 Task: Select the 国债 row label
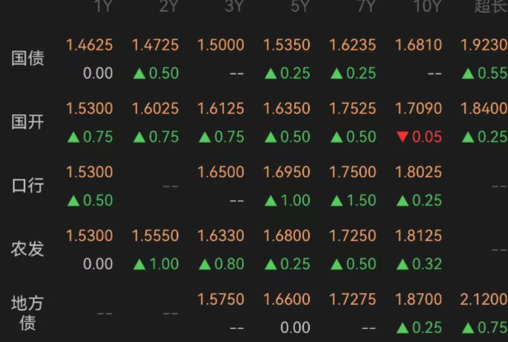pos(28,59)
